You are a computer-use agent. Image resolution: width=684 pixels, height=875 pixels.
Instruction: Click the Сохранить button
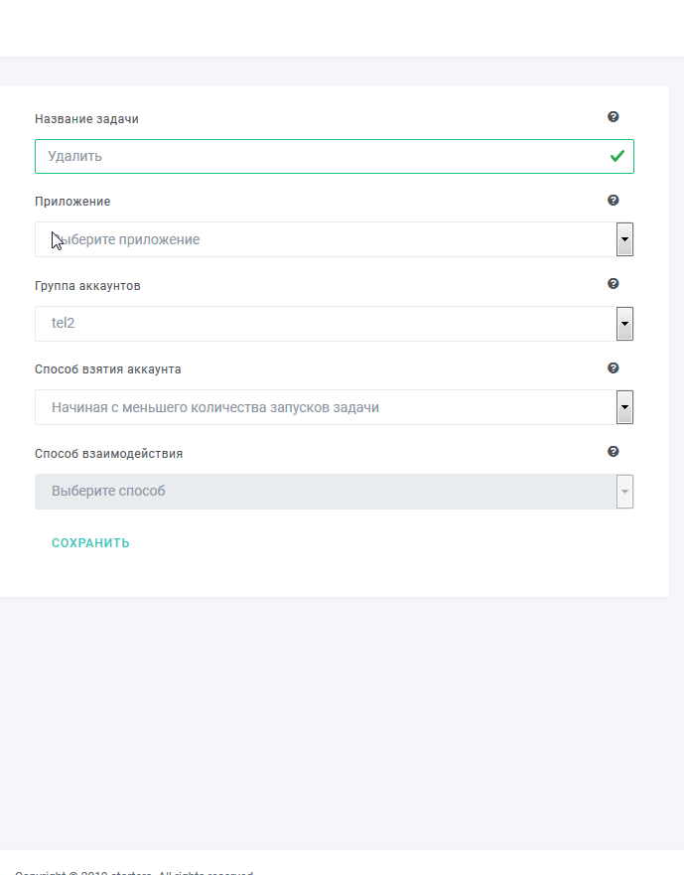pos(90,543)
